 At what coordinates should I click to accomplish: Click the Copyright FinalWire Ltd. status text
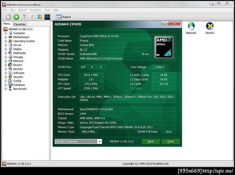[x=146, y=164]
